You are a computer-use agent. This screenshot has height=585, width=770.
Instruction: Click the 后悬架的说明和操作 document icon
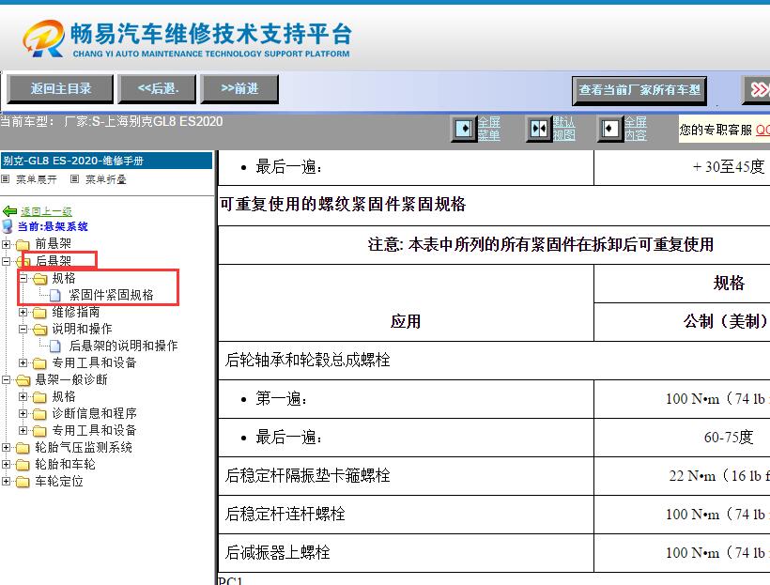tap(55, 346)
